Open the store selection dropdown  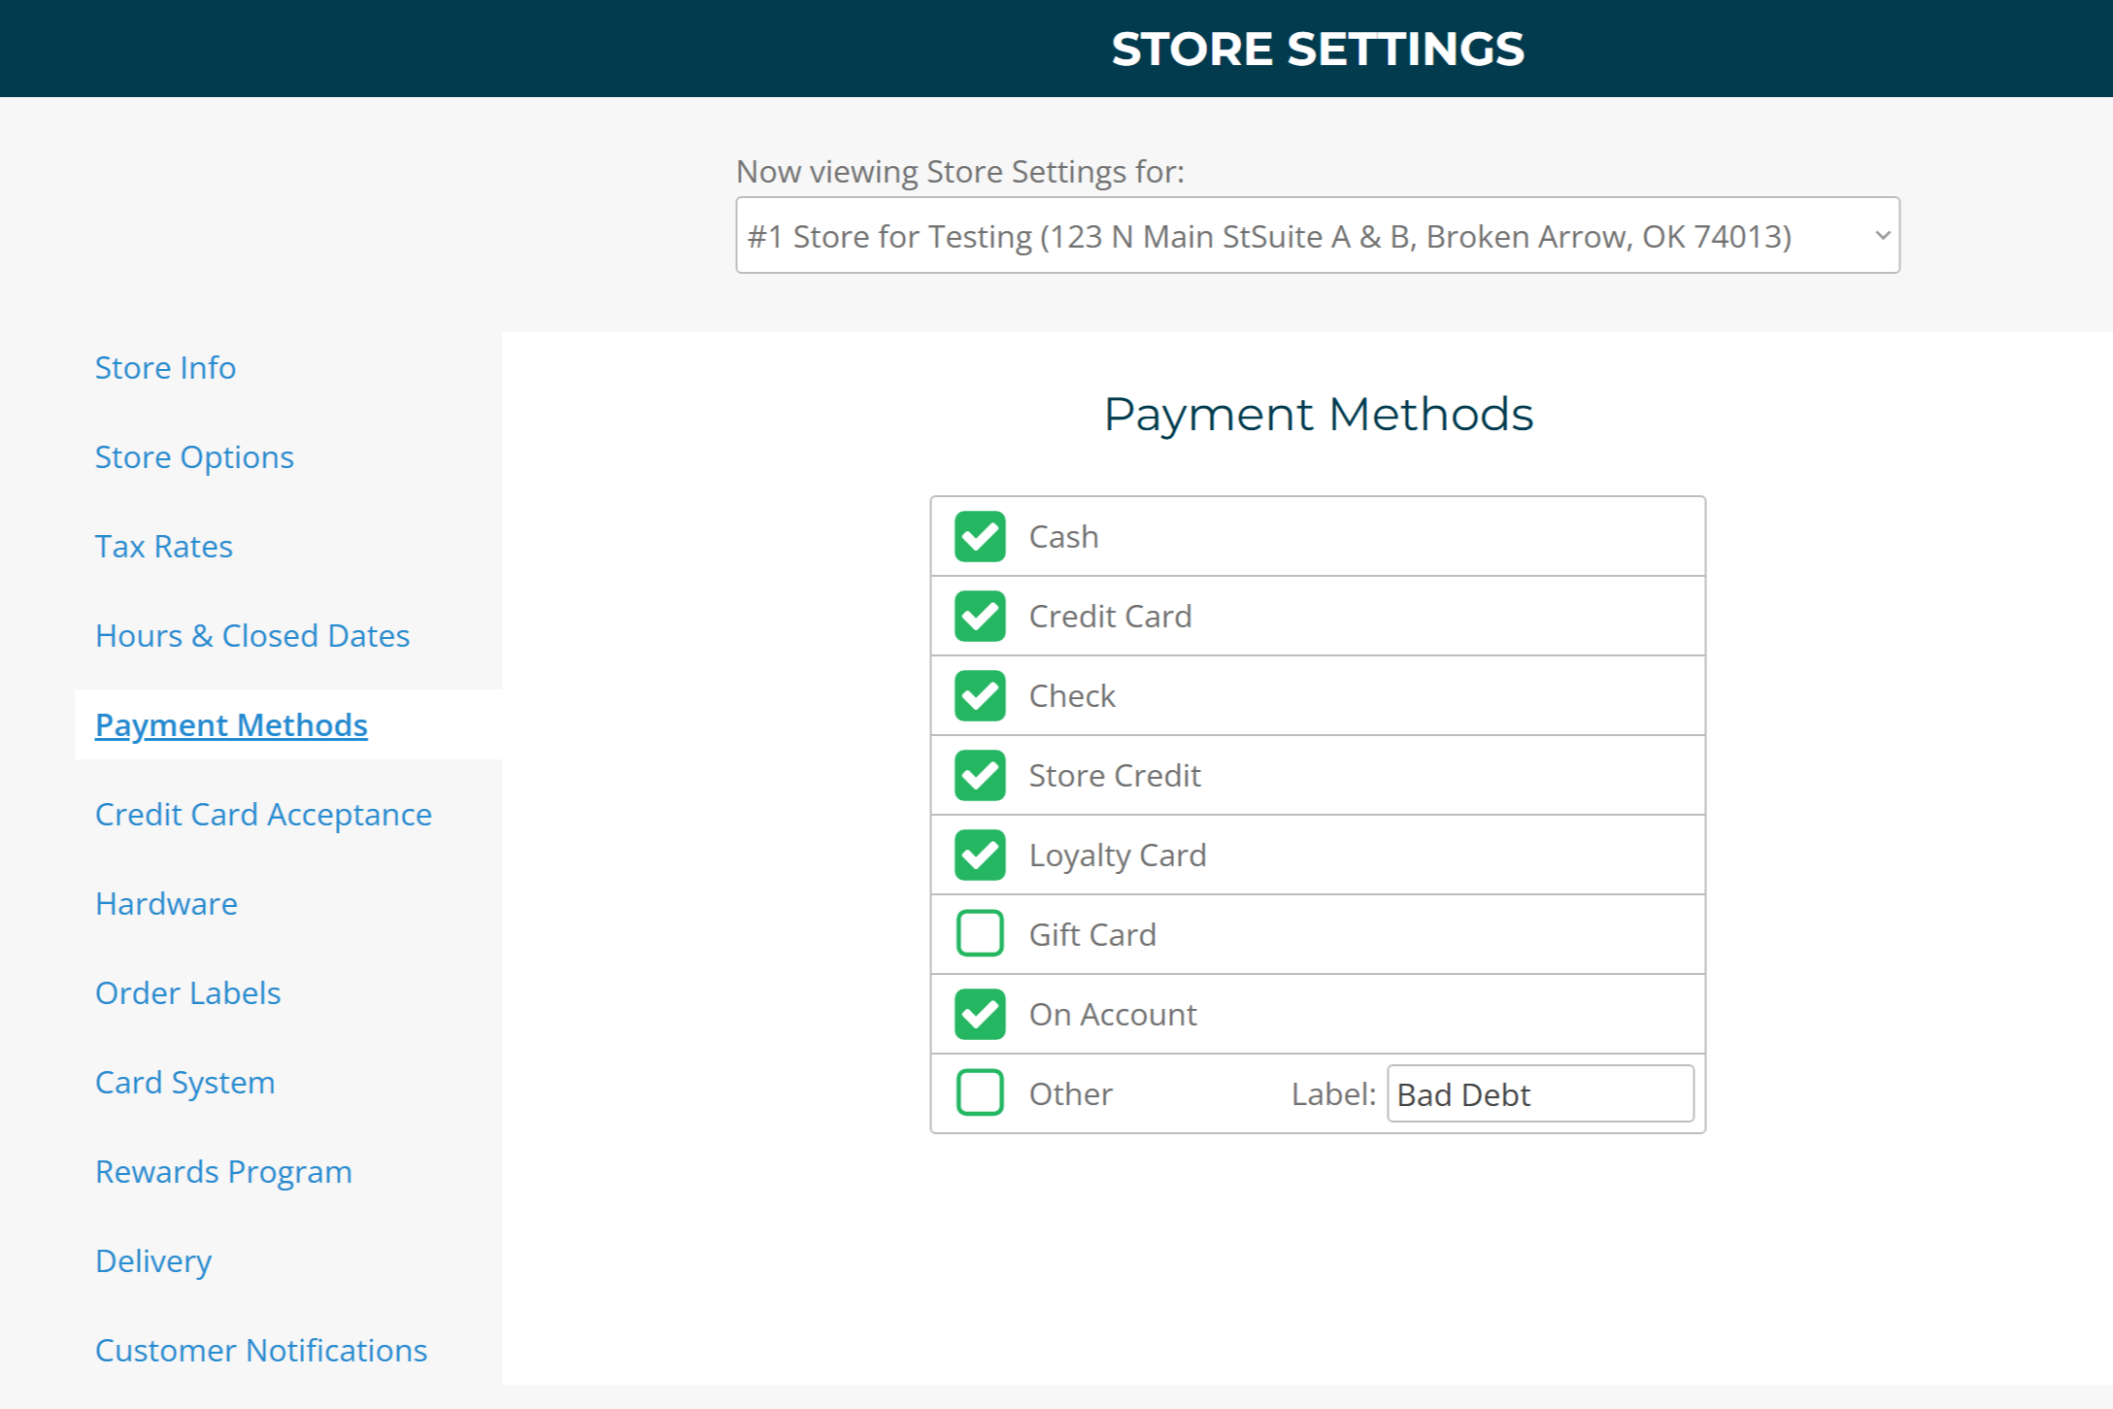1317,236
